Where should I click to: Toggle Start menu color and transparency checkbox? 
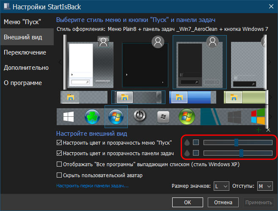pos(59,142)
